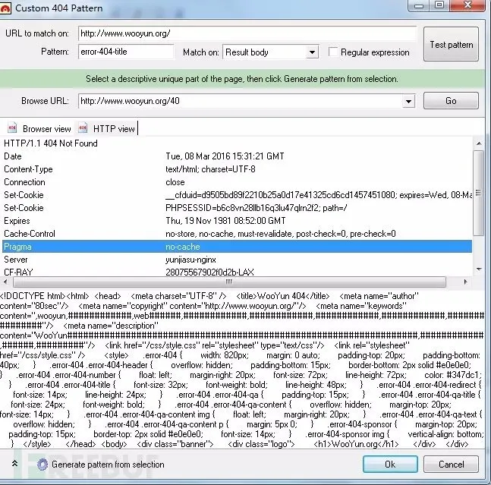
Task: Click the WooYun 404 title text in body
Action: 281,296
